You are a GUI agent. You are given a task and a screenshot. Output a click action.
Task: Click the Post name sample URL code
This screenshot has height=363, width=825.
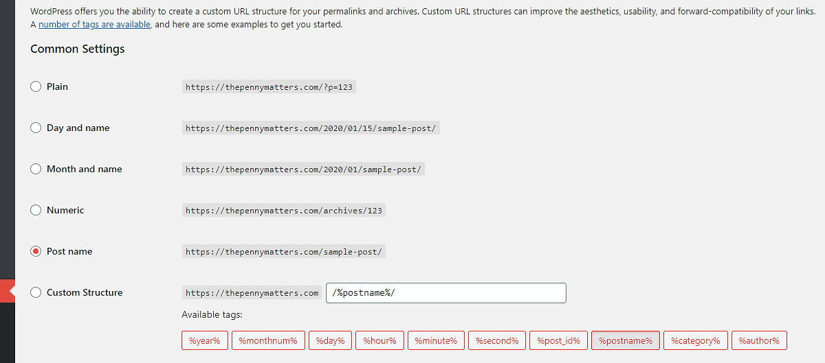click(285, 252)
